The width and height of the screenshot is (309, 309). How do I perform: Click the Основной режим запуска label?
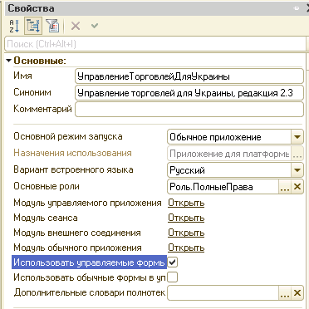pyautogui.click(x=68, y=136)
